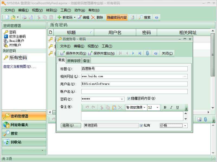Jump to the last record icon

140,53
